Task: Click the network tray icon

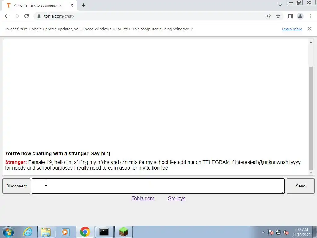Action: (x=278, y=232)
